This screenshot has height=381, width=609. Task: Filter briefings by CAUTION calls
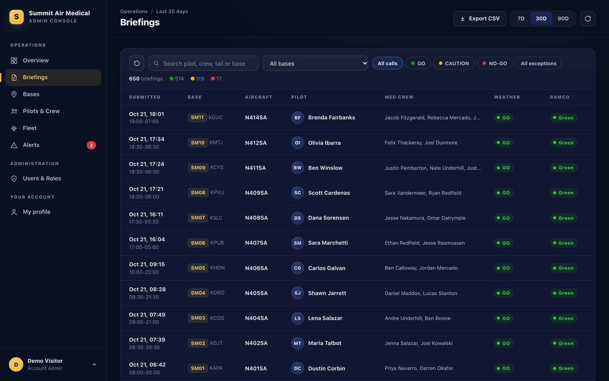pyautogui.click(x=454, y=63)
